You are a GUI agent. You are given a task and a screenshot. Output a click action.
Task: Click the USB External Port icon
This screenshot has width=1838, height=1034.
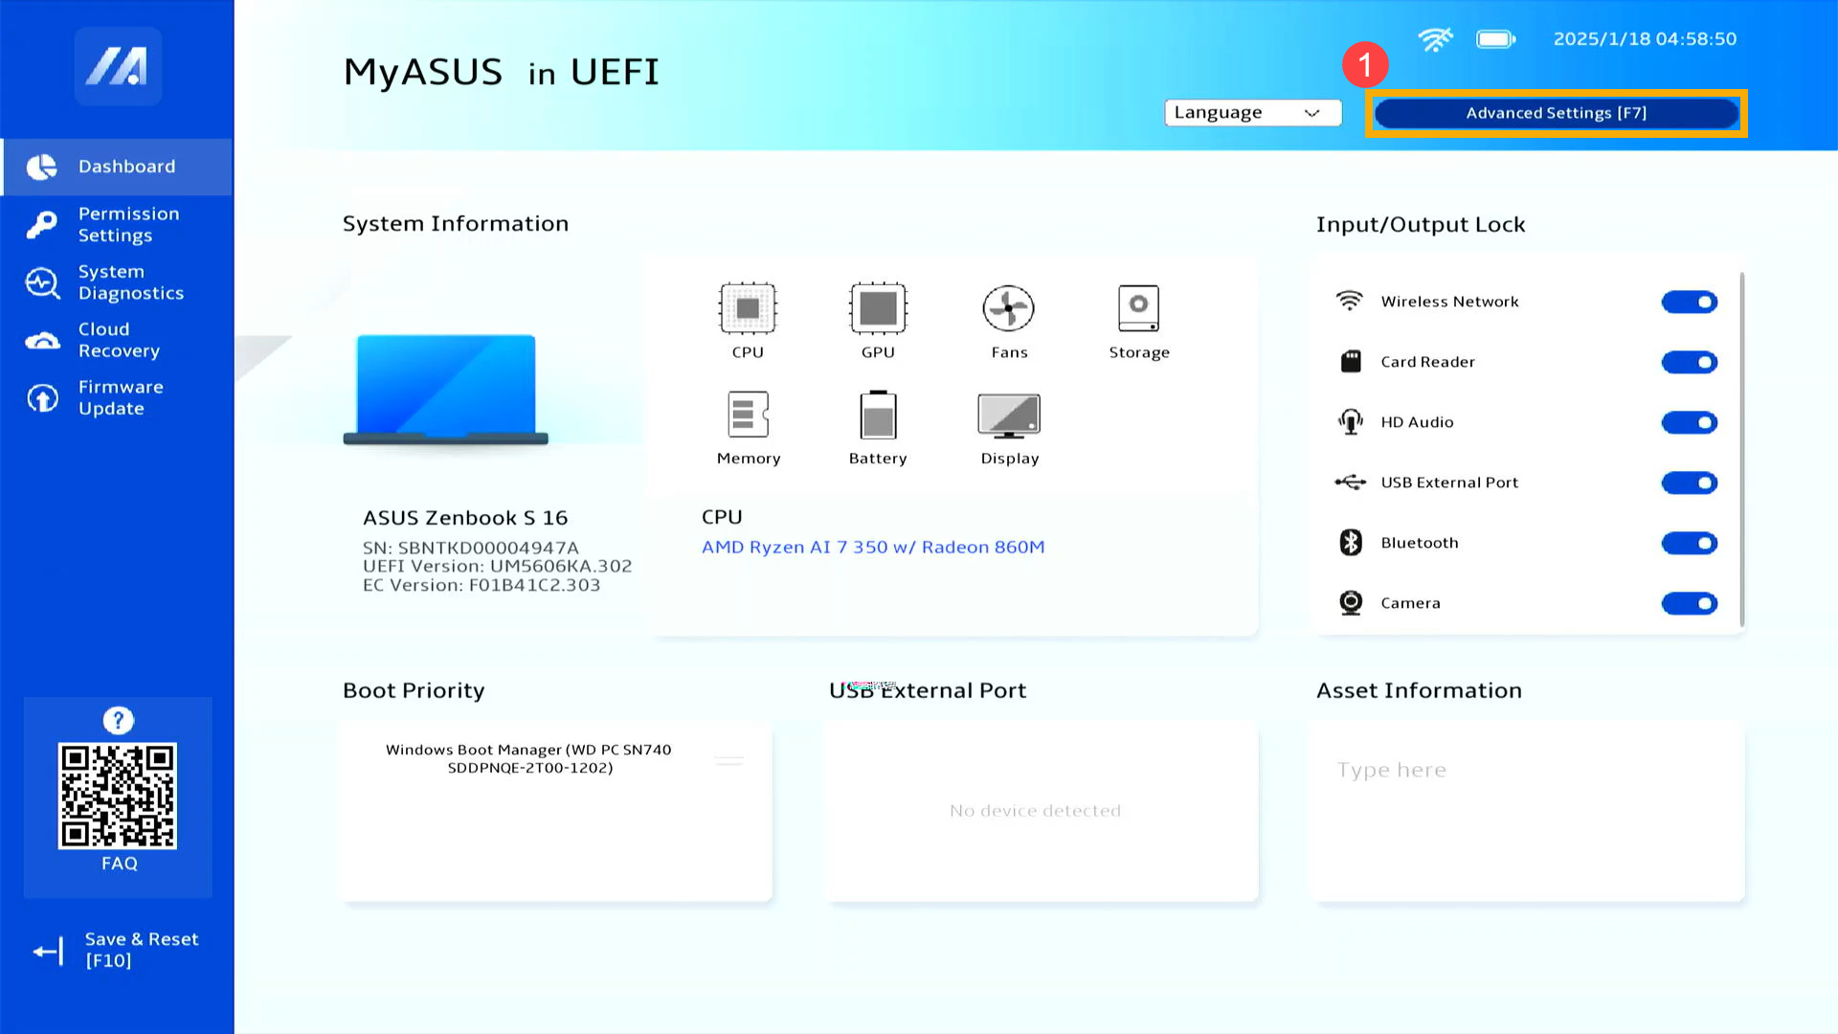pos(1351,482)
